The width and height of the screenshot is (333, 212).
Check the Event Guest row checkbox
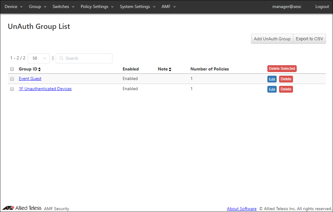click(x=12, y=79)
